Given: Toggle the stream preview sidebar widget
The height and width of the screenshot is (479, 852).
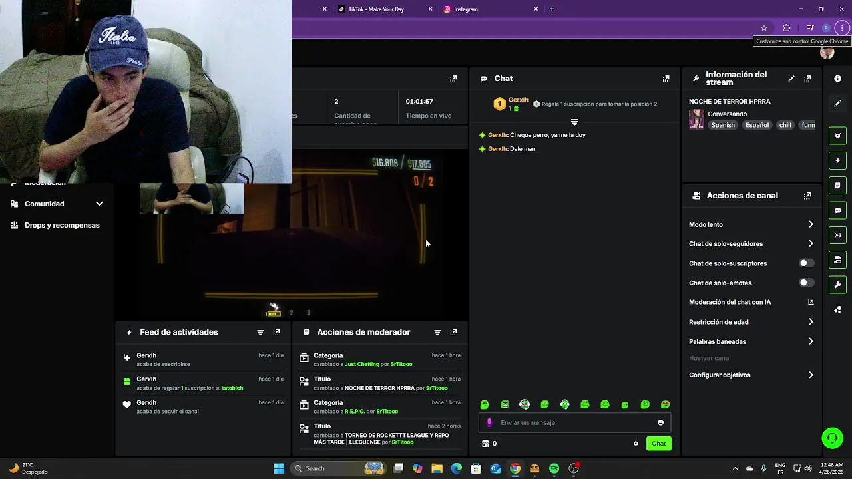Looking at the screenshot, I should [837, 136].
